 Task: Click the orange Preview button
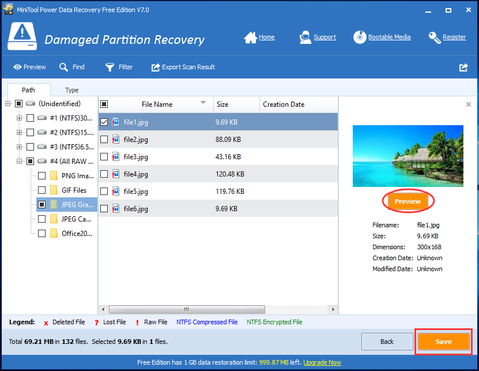point(408,201)
